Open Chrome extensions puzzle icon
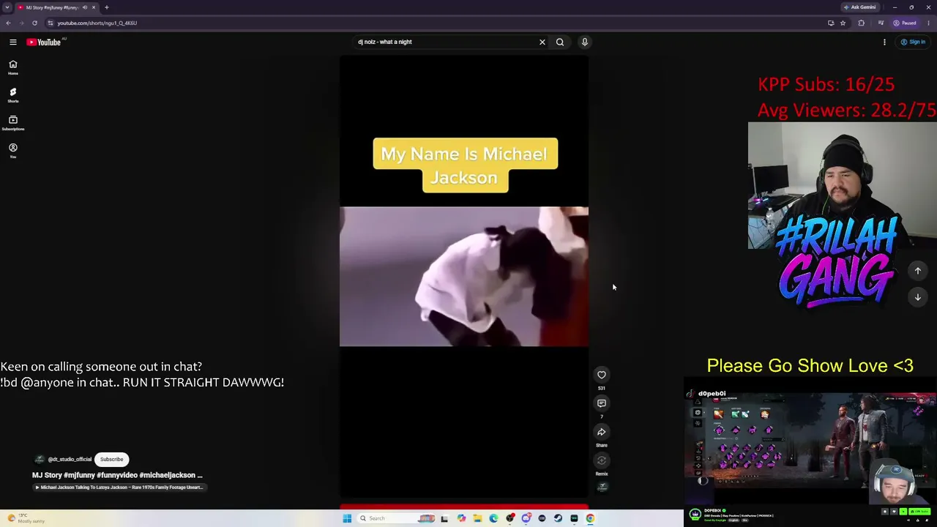Viewport: 937px width, 527px height. pos(862,23)
